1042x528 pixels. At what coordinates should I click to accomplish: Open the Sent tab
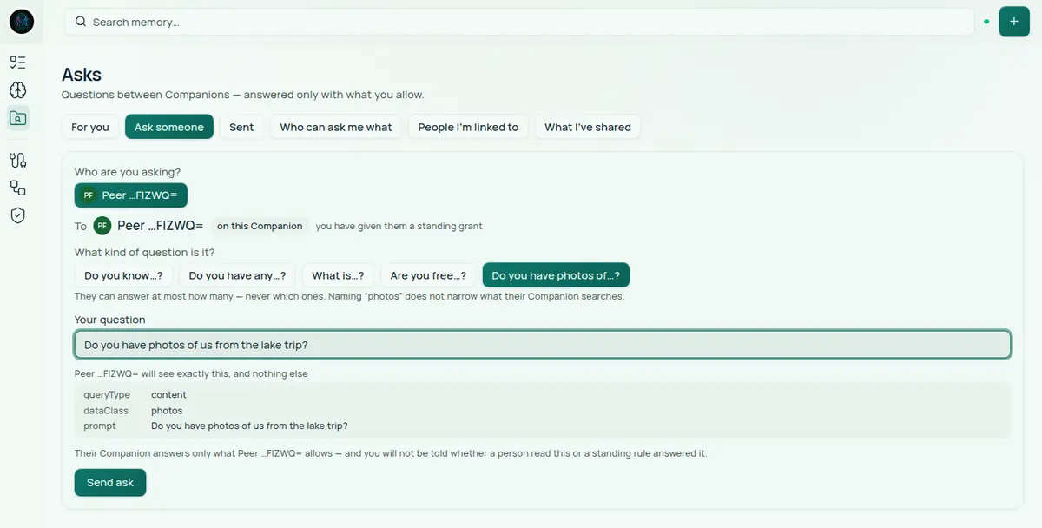point(241,127)
